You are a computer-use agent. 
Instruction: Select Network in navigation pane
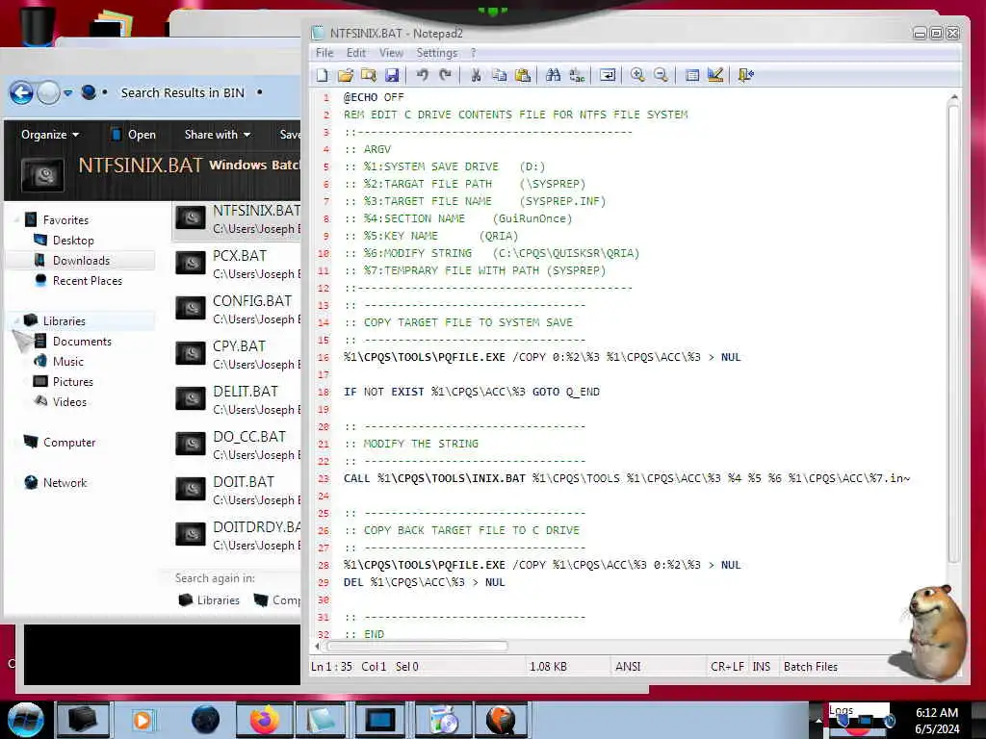coord(65,483)
